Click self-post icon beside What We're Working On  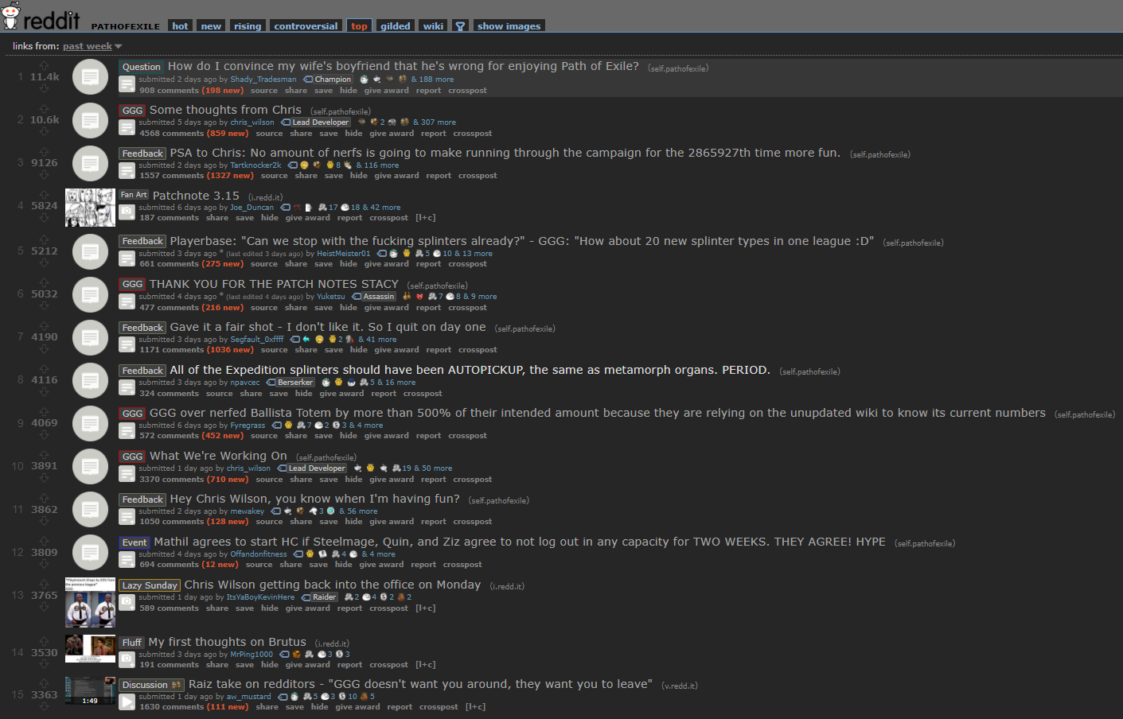(90, 466)
